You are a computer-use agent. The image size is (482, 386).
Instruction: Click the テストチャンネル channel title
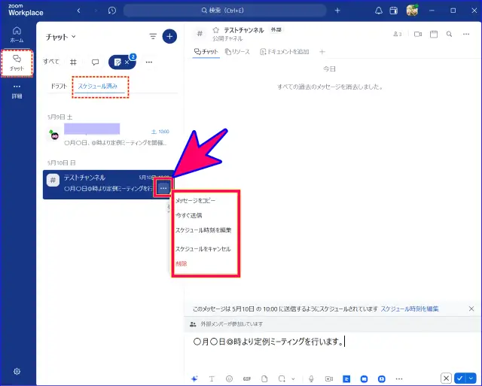click(244, 30)
